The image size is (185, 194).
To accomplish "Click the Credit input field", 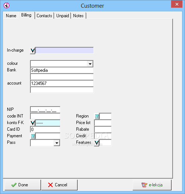I will click(x=103, y=136).
